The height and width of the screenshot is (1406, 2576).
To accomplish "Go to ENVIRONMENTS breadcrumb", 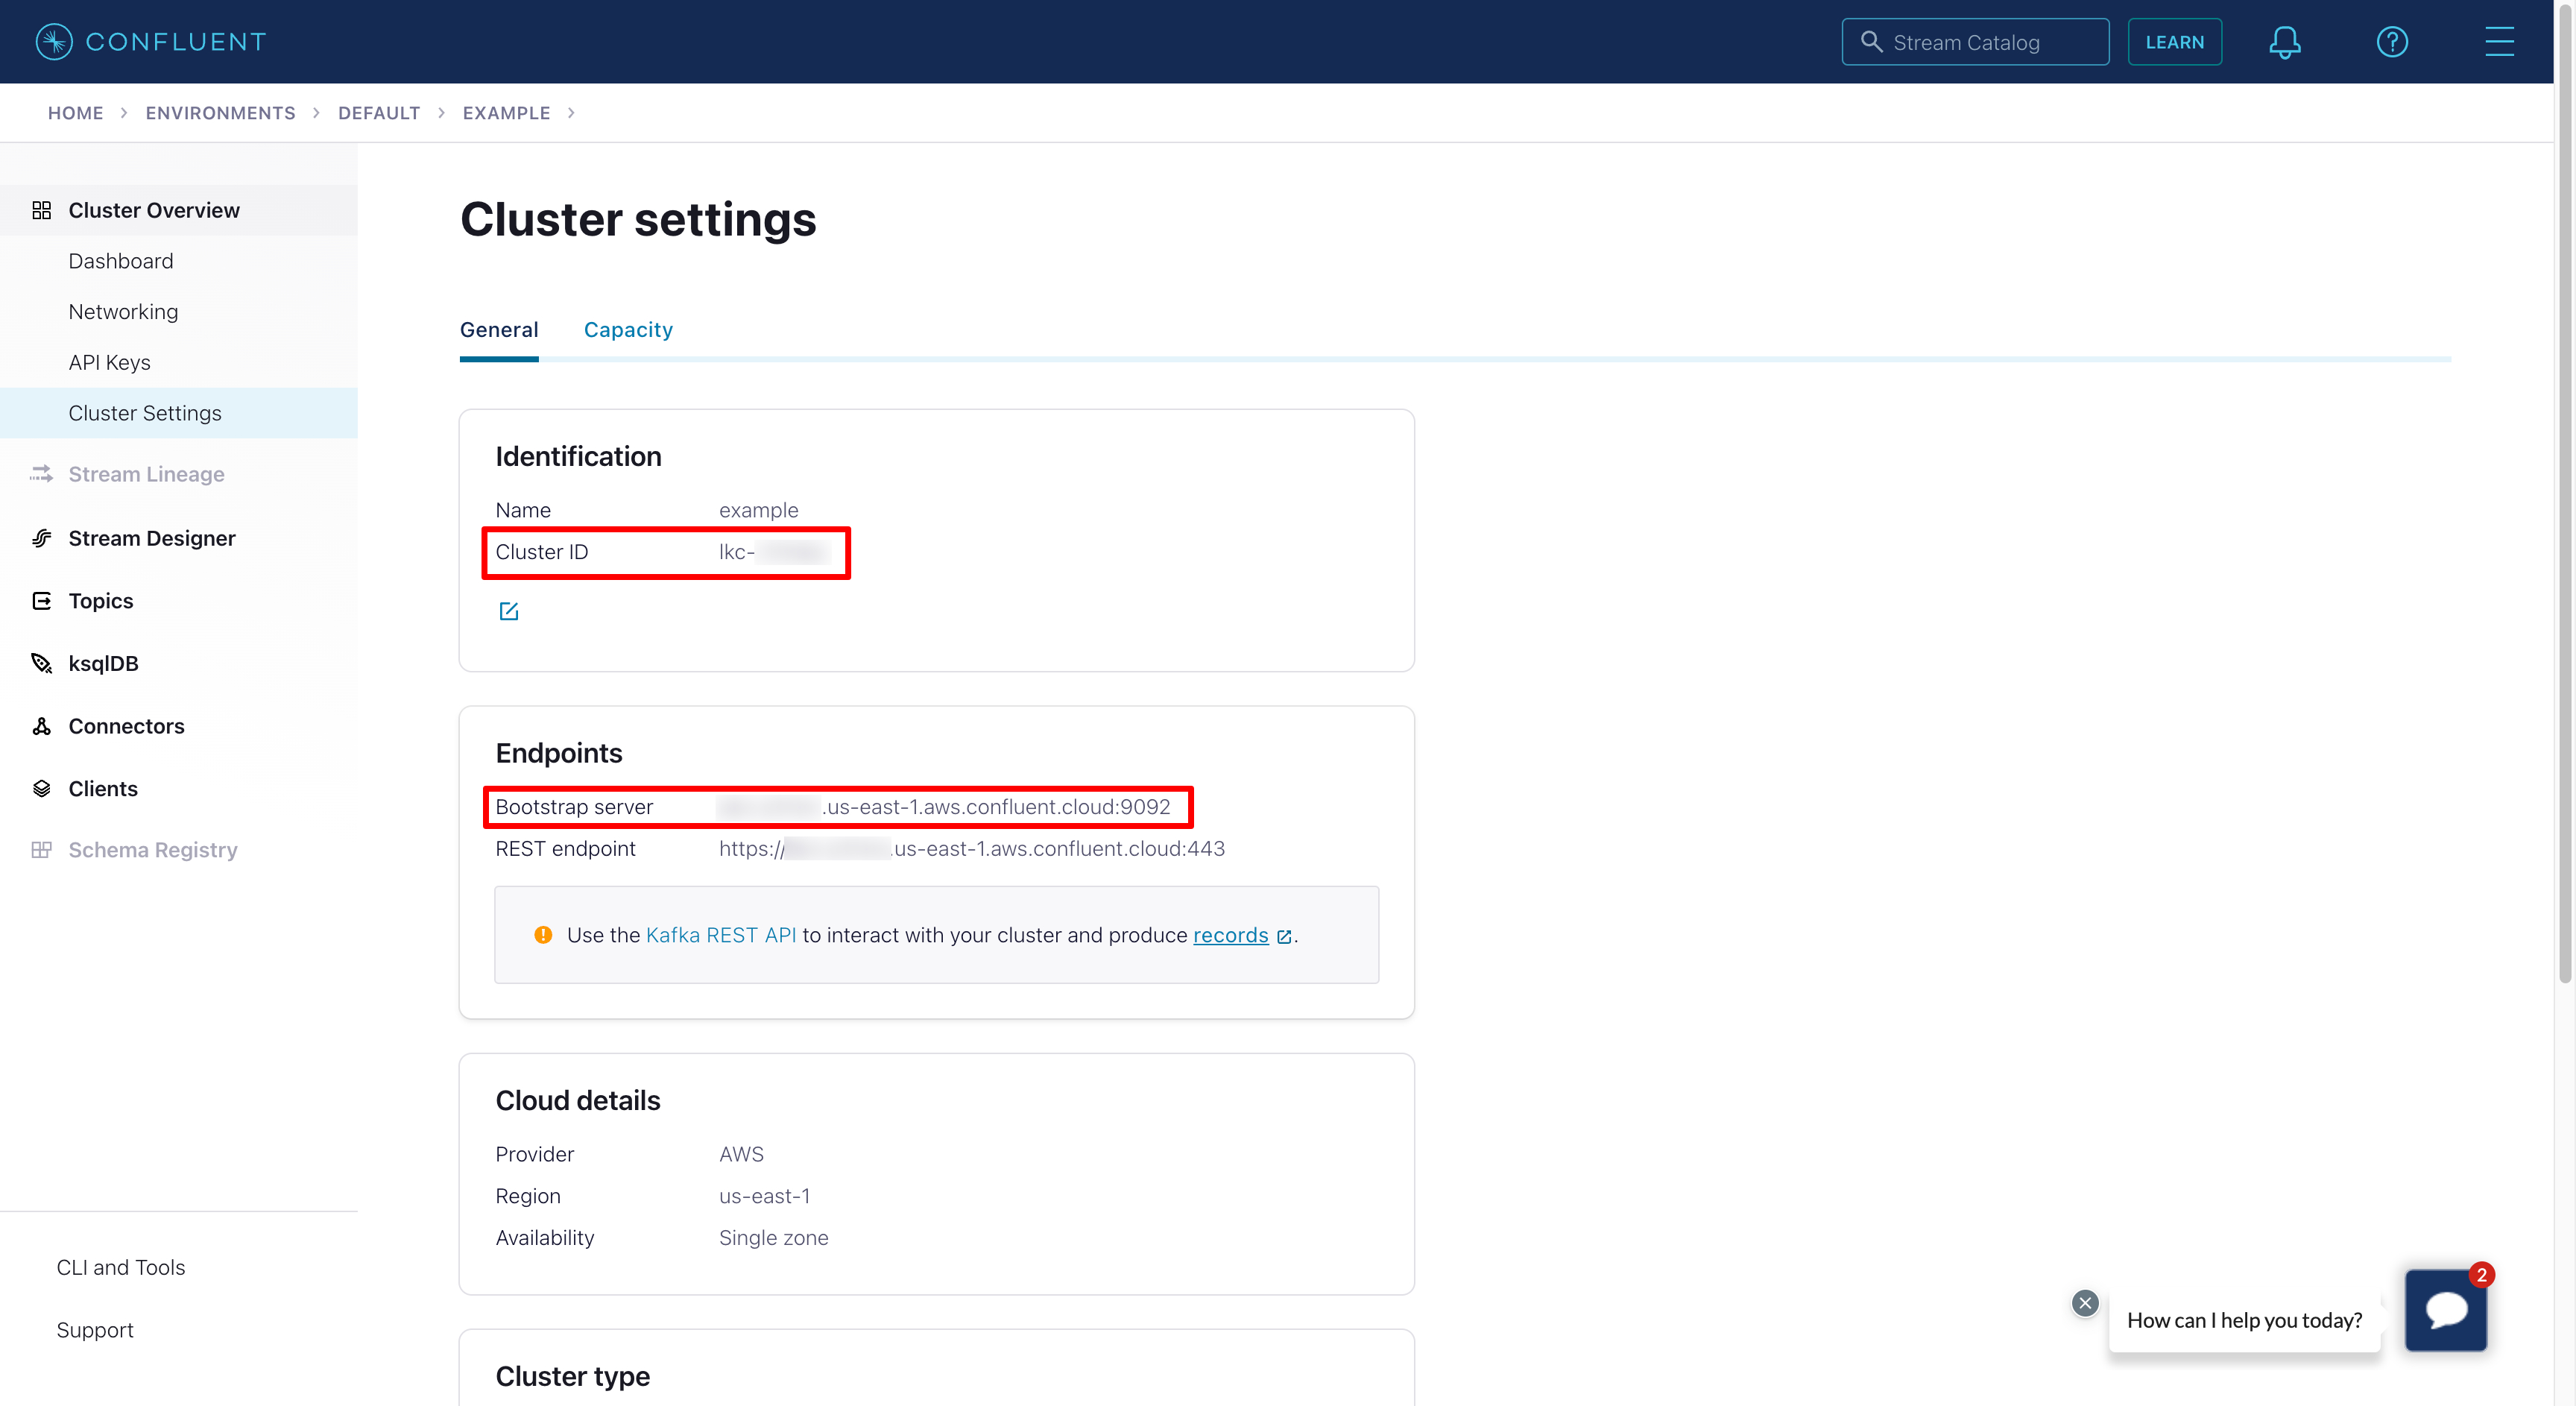I will click(221, 113).
